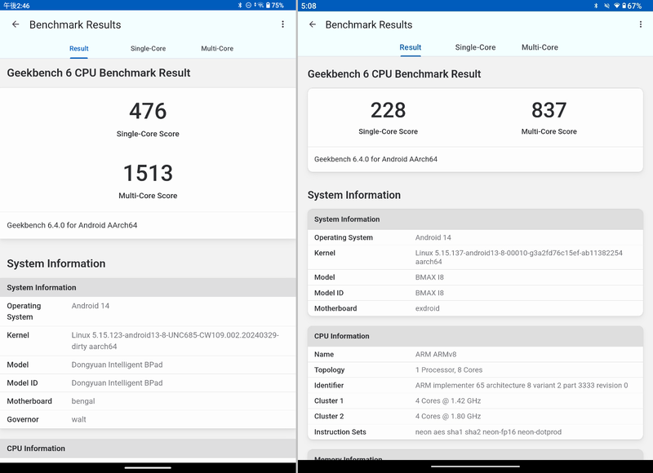Click the mute icon in right status bar
The image size is (653, 473).
point(606,6)
